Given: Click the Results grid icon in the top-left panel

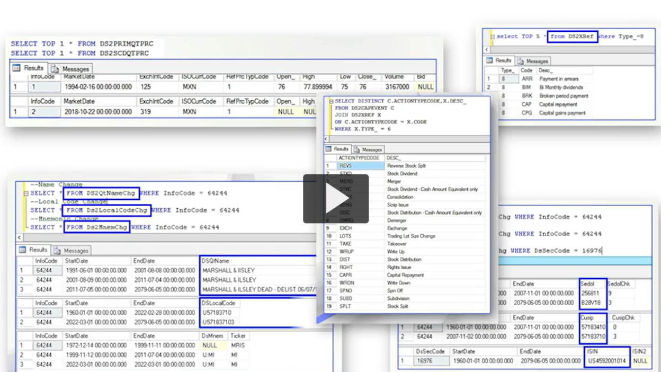Looking at the screenshot, I should (16, 68).
